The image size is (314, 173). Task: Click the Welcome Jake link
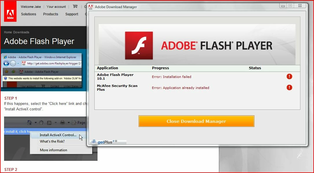[31, 7]
